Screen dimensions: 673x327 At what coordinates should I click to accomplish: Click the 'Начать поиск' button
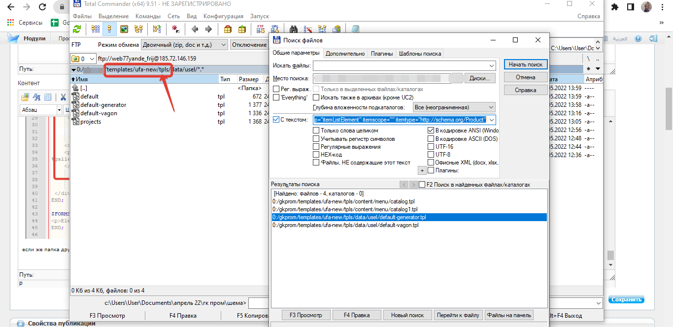(526, 65)
